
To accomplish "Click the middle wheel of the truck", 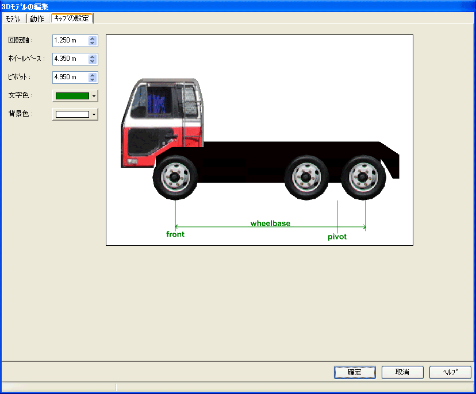I will click(x=306, y=177).
